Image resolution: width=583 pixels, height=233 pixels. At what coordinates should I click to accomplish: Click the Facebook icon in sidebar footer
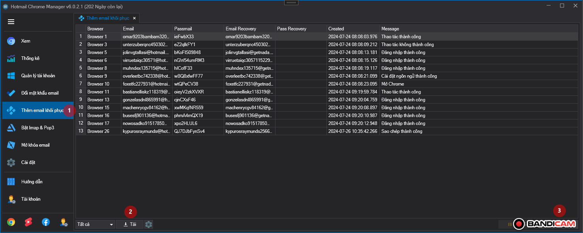(46, 222)
